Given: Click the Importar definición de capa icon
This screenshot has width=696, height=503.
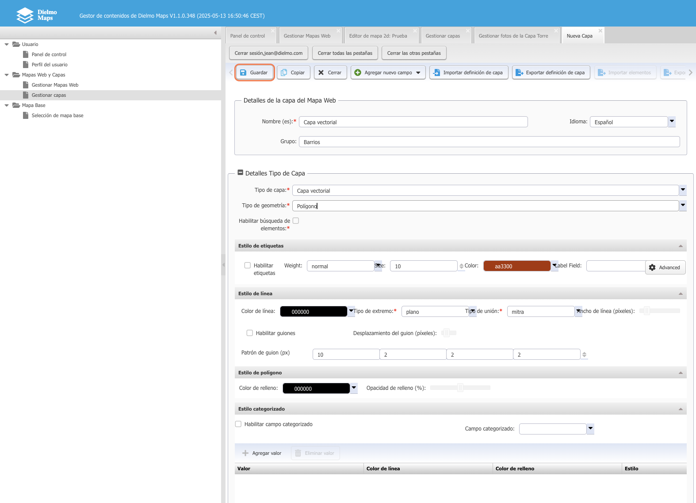Looking at the screenshot, I should tap(436, 72).
